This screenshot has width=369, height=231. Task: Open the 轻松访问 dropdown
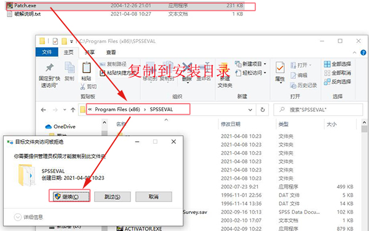point(251,73)
